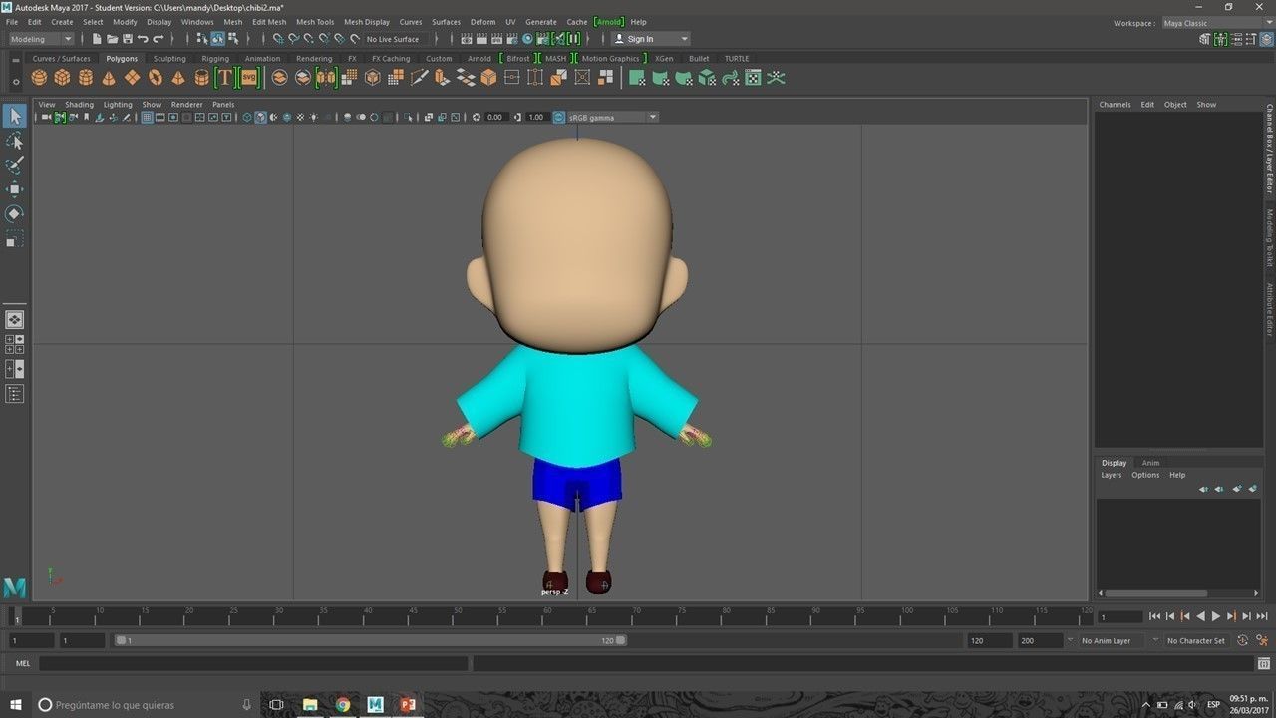This screenshot has height=718, width=1276.
Task: Switch to the Anim layer tab
Action: click(x=1150, y=463)
